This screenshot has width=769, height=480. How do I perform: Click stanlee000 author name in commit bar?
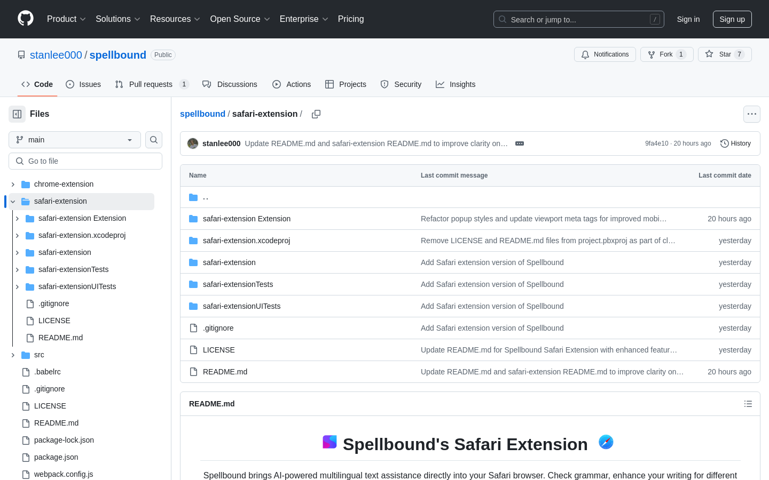(222, 143)
